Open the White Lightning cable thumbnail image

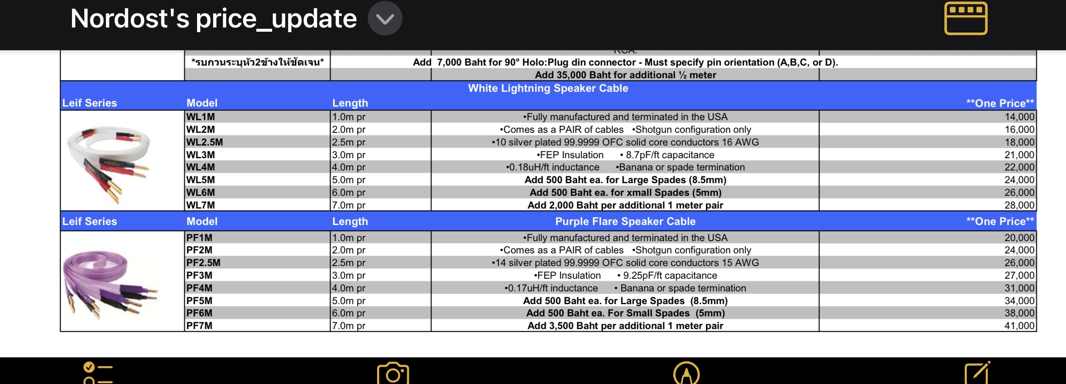coord(108,164)
